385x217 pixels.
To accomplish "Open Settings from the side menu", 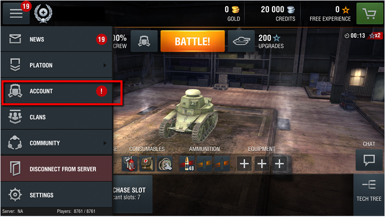I will click(56, 195).
